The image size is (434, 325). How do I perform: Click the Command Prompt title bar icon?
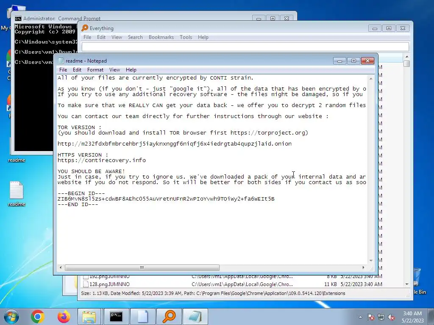(x=18, y=19)
